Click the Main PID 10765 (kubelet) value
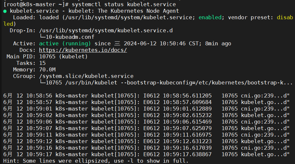295x164 pixels. tap(63, 57)
